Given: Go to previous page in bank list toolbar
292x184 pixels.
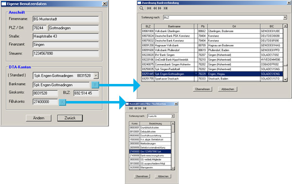Looking at the screenshot, I should tap(155, 8).
